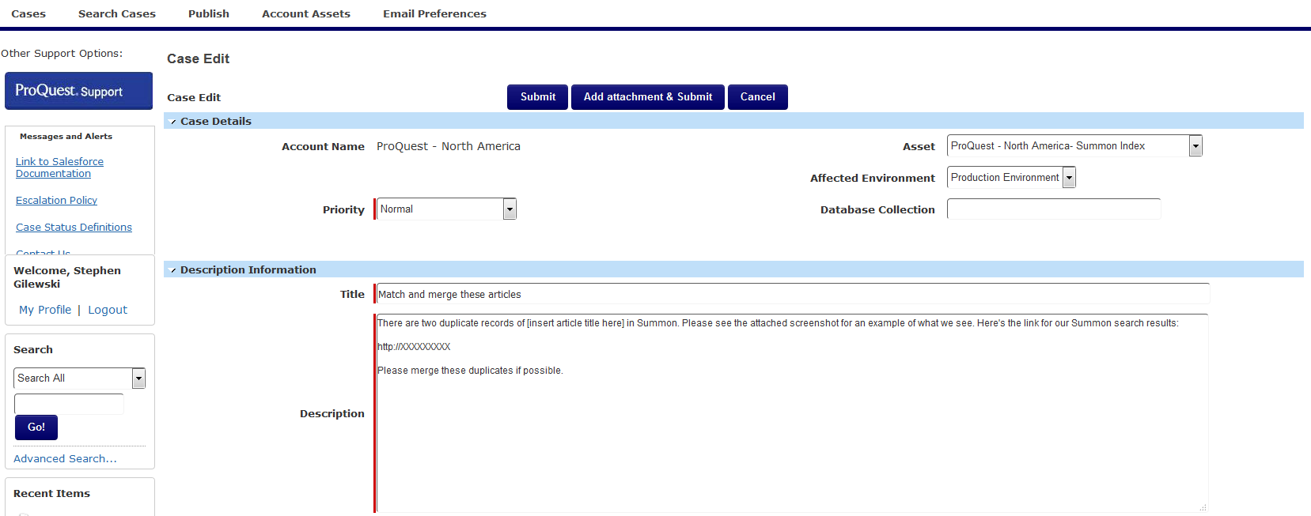Click the sidebar search text box
The width and height of the screenshot is (1311, 516).
[69, 404]
